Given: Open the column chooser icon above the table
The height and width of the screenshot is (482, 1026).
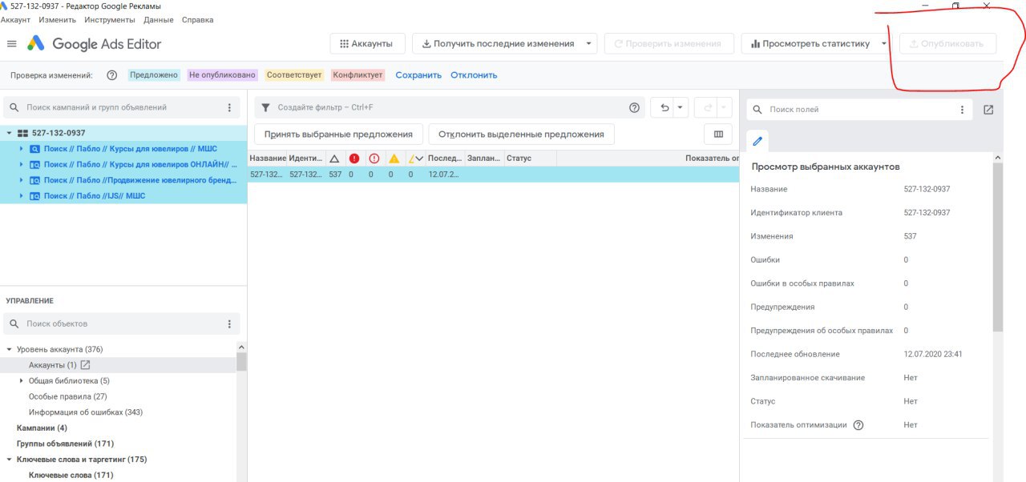Looking at the screenshot, I should tap(718, 135).
